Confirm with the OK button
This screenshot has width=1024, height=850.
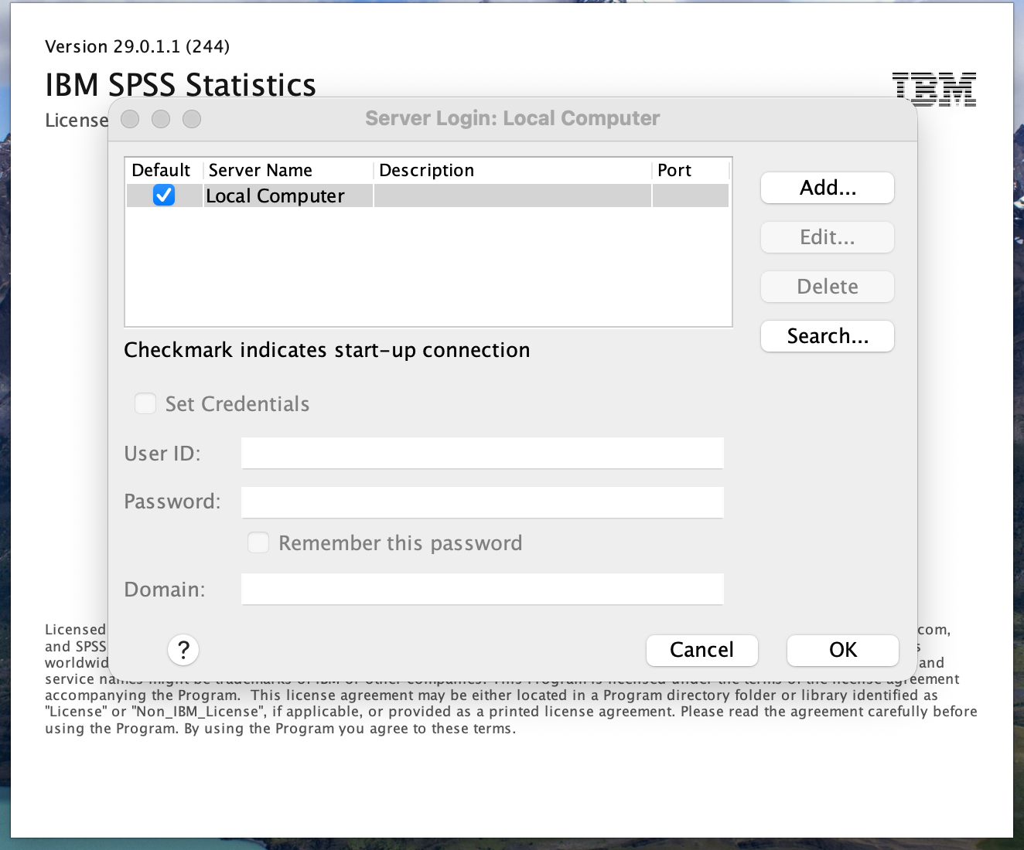tap(842, 650)
